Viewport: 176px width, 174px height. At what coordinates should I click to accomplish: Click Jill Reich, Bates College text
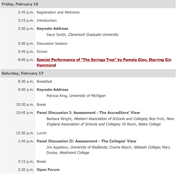point(141,124)
